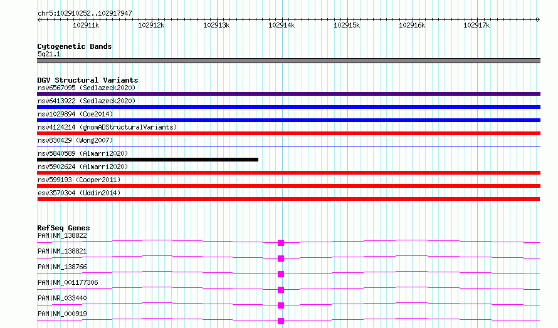Open the esv3570304 (Uddin2014) variant label
This screenshot has width=558, height=328.
point(79,193)
